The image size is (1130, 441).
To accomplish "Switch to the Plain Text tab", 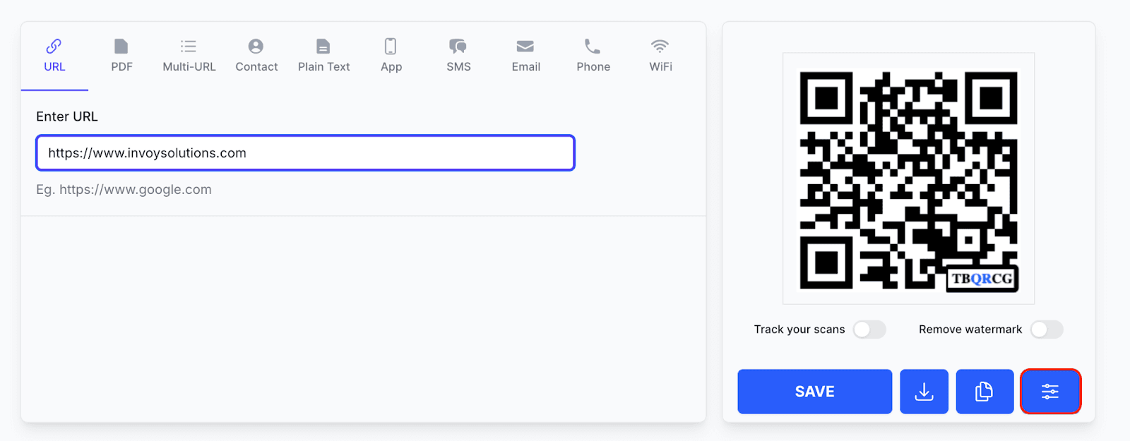I will click(323, 56).
